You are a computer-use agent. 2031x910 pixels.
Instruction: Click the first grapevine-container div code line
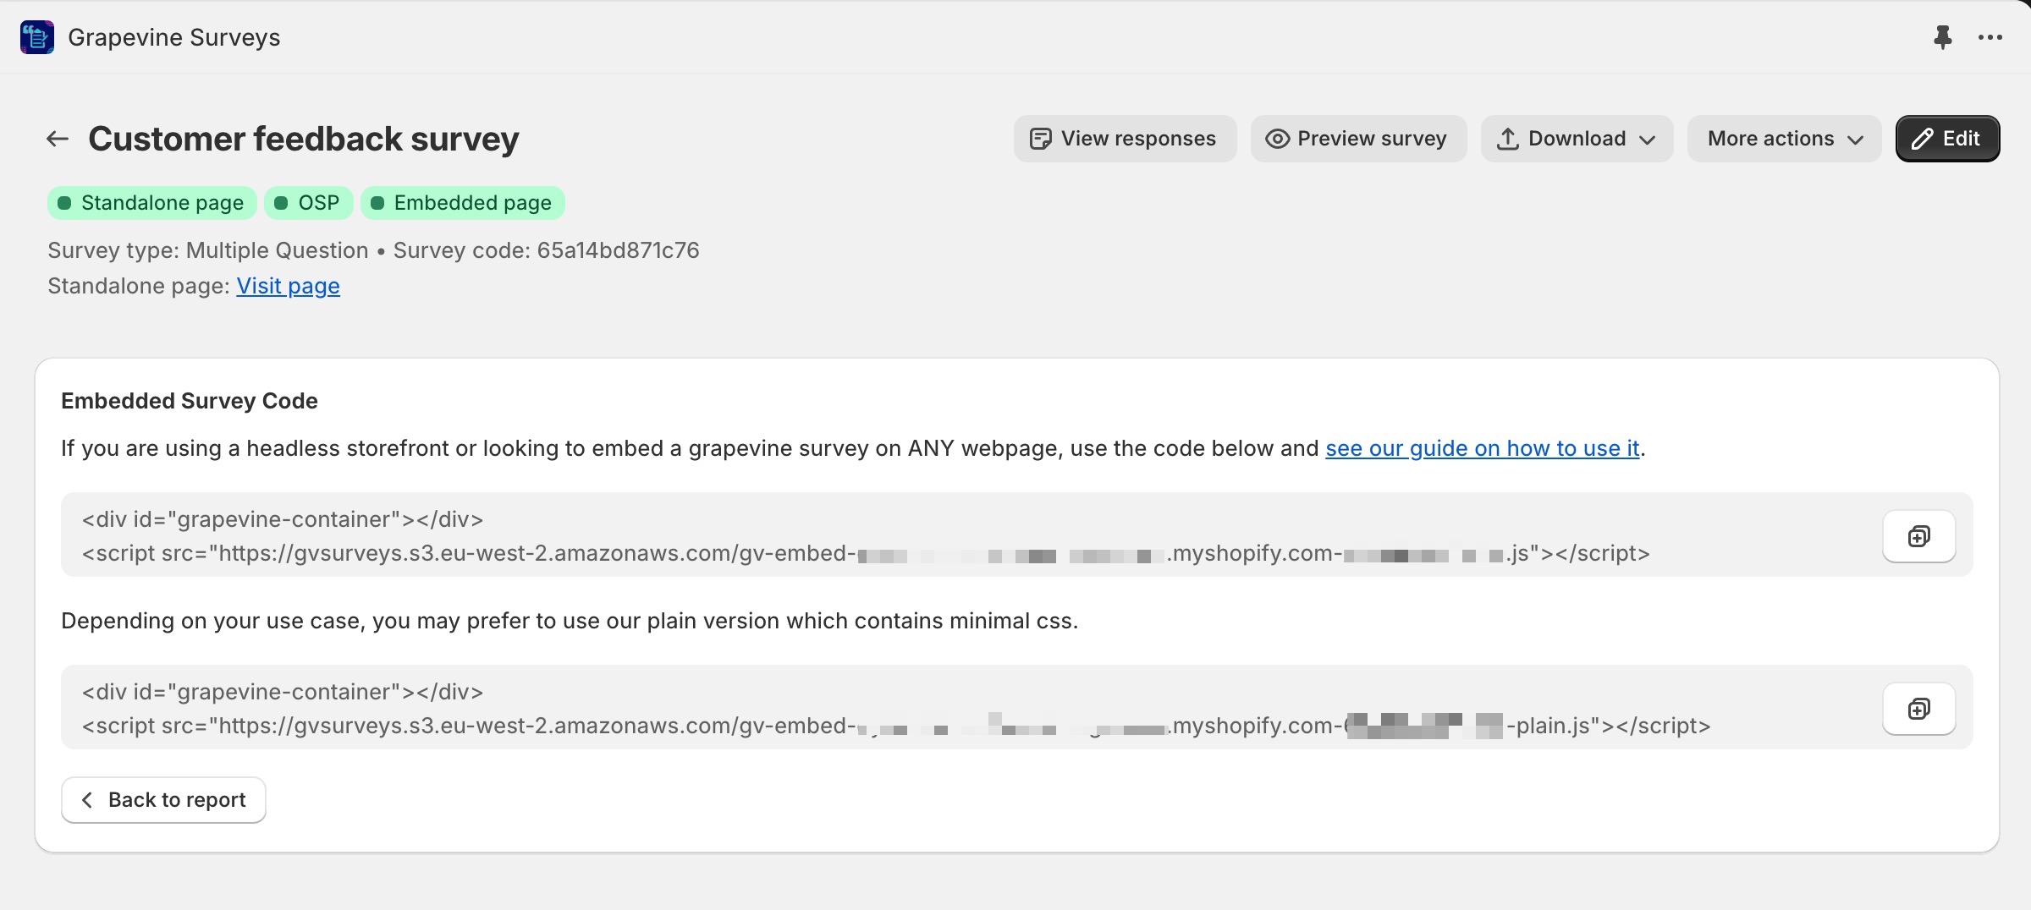click(283, 519)
